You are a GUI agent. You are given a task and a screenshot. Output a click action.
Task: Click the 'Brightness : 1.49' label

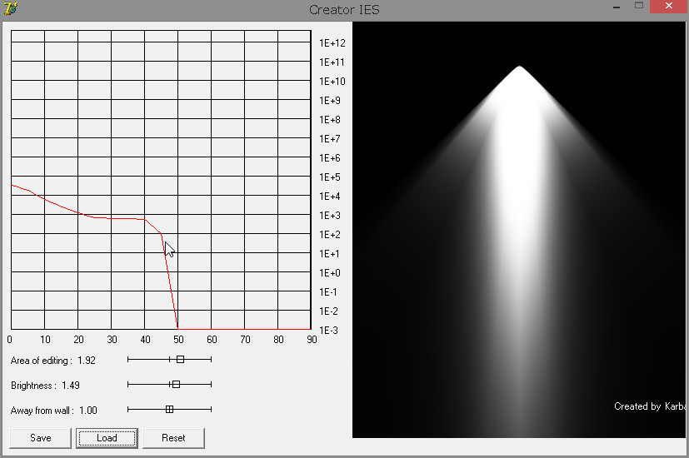45,386
